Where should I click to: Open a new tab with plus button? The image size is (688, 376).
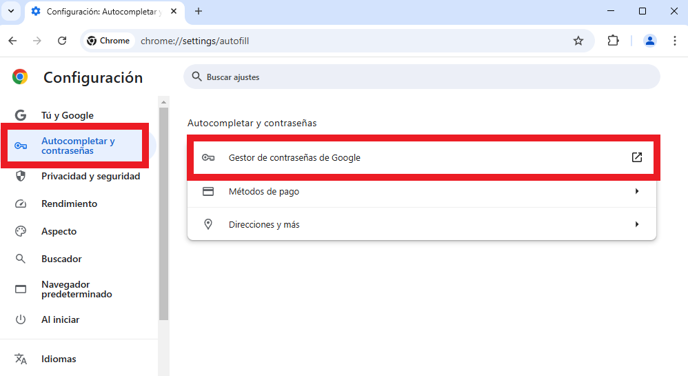click(x=199, y=12)
